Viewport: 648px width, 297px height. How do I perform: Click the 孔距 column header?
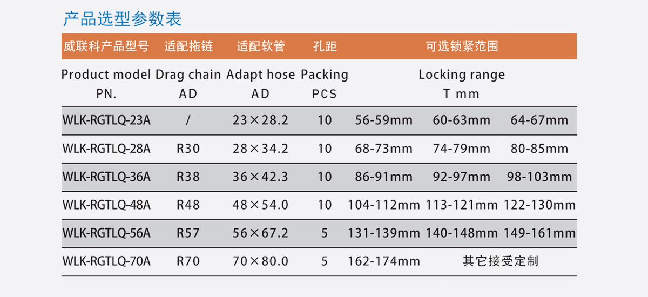(325, 46)
